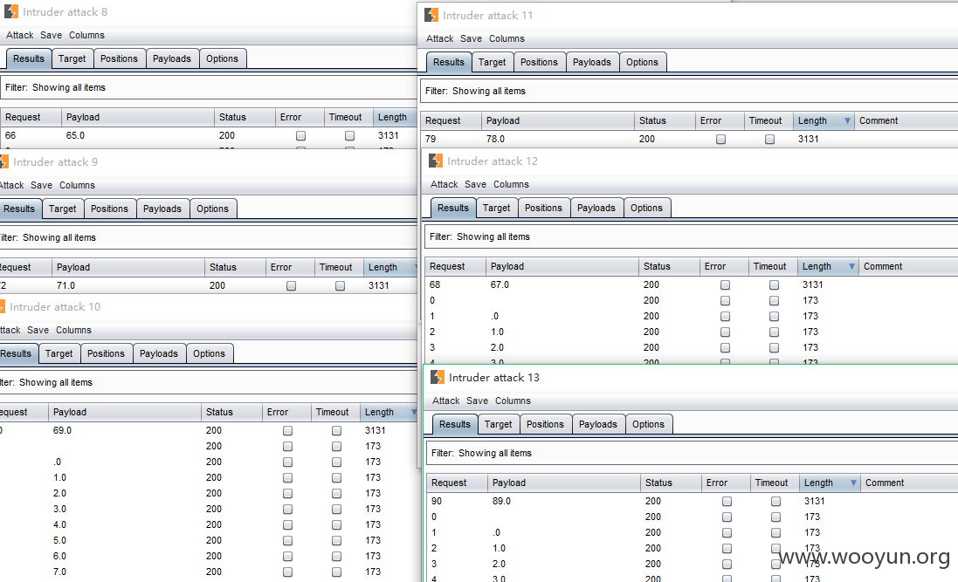Toggle Timeout checkbox for payload 7.0 in attack 10
Image resolution: width=958 pixels, height=582 pixels.
click(336, 572)
